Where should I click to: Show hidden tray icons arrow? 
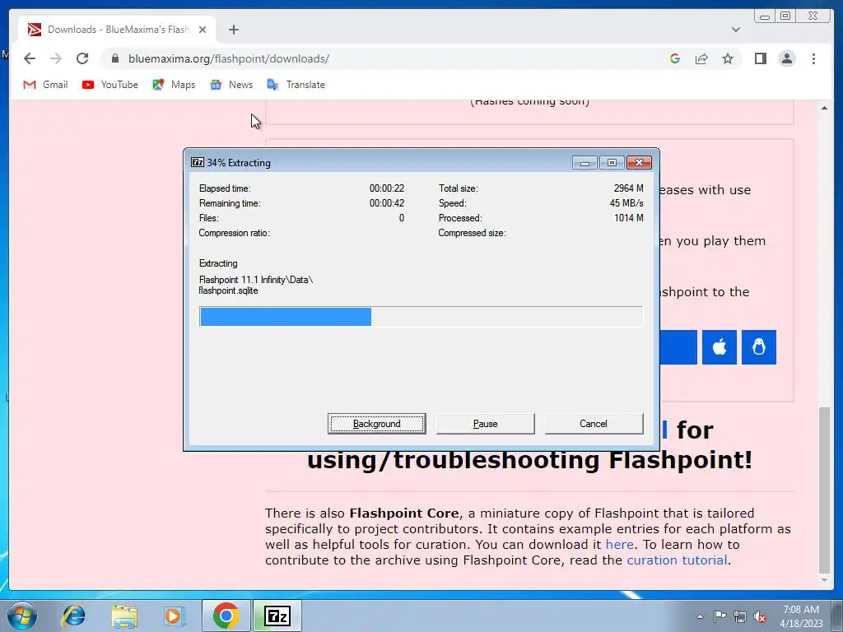coord(700,616)
